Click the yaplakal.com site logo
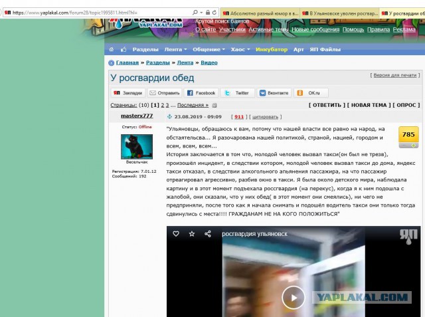Screen dimensions: 425x317 pyautogui.click(x=145, y=23)
